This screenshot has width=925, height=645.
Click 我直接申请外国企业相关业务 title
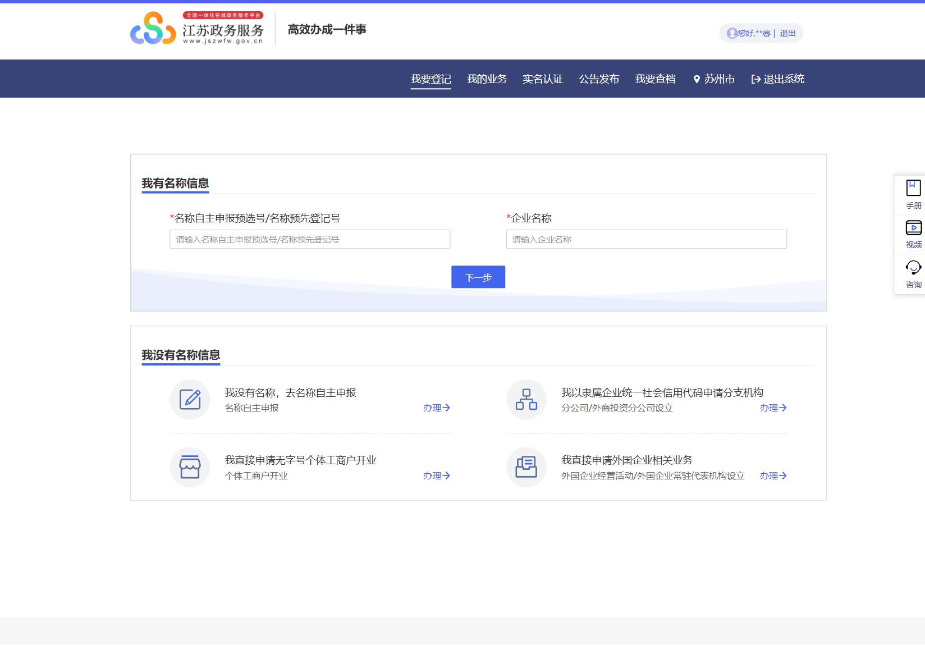coord(627,460)
